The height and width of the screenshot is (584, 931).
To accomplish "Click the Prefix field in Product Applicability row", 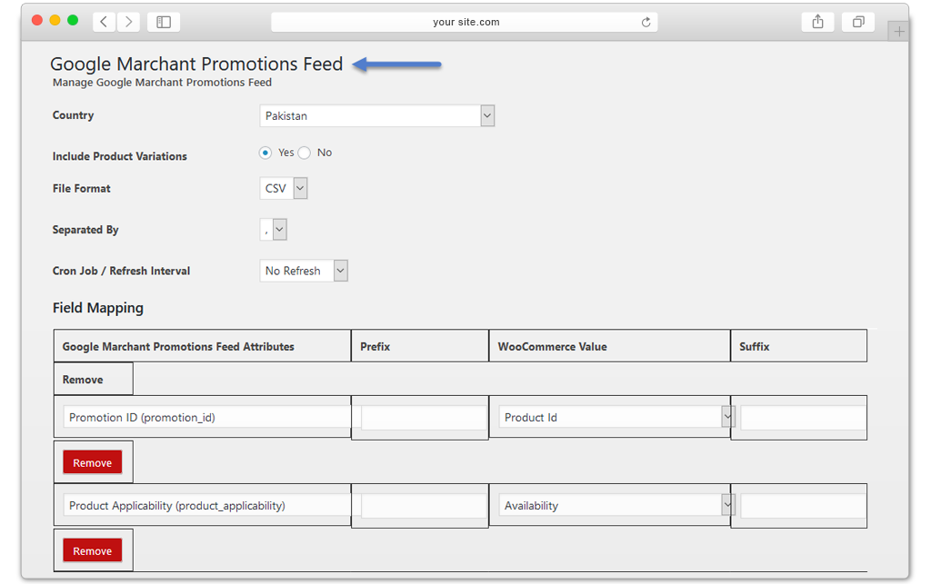I will point(424,506).
